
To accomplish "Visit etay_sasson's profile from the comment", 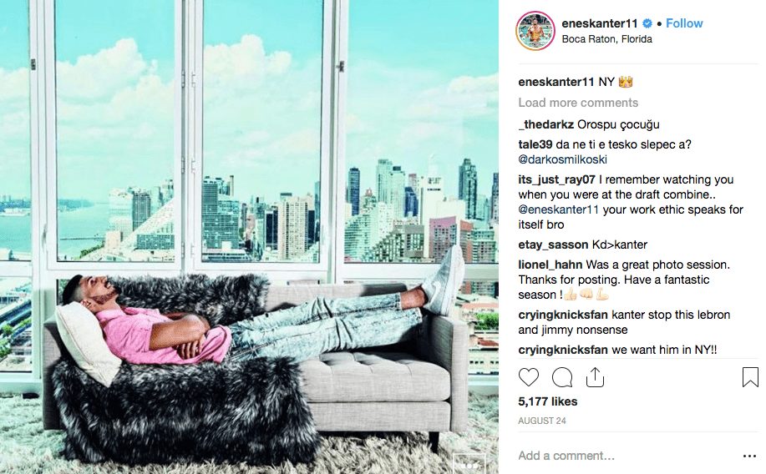I will point(553,245).
